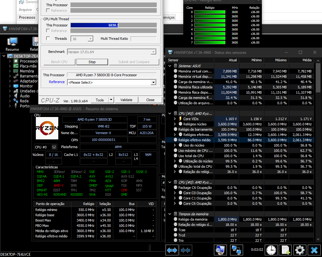Toggle the Reference checkbox under CPU Multi Thread
Viewport: 322px width, 257px height.
pos(48,30)
